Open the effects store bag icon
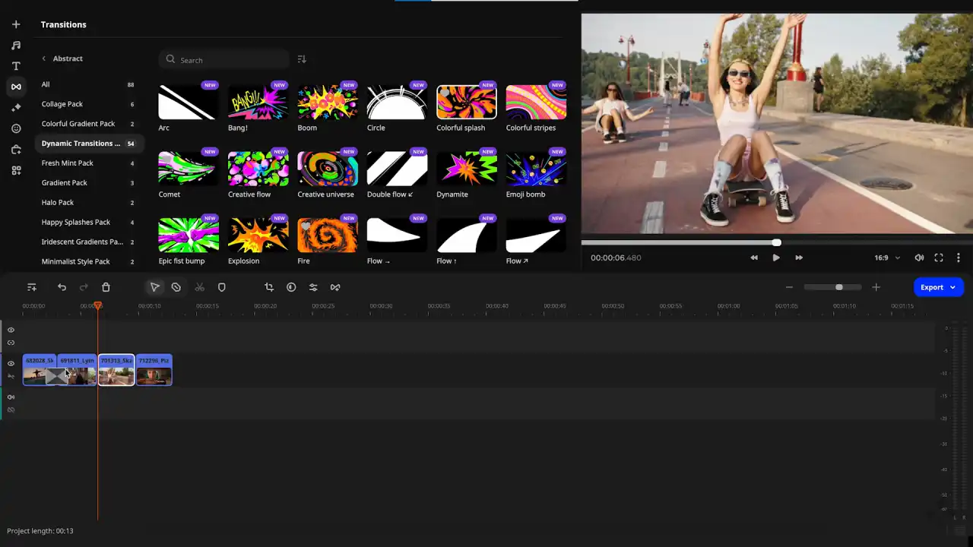This screenshot has height=547, width=973. [16, 150]
